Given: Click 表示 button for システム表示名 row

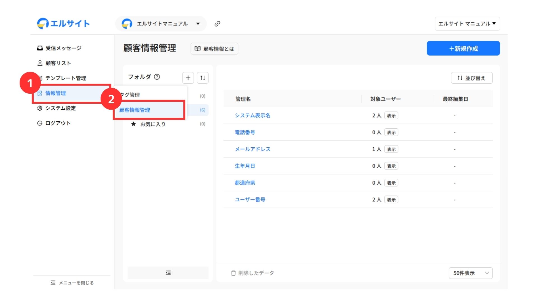Looking at the screenshot, I should [391, 115].
